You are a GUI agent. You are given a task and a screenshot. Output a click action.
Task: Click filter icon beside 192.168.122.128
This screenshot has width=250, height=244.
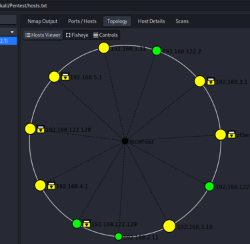pos(41,129)
